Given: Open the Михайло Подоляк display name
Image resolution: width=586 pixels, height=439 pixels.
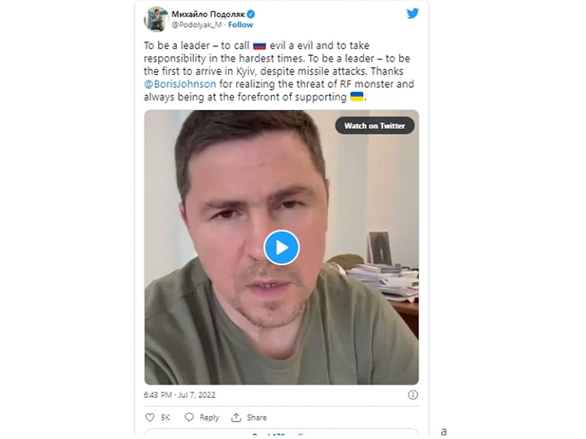Looking at the screenshot, I should pos(208,14).
